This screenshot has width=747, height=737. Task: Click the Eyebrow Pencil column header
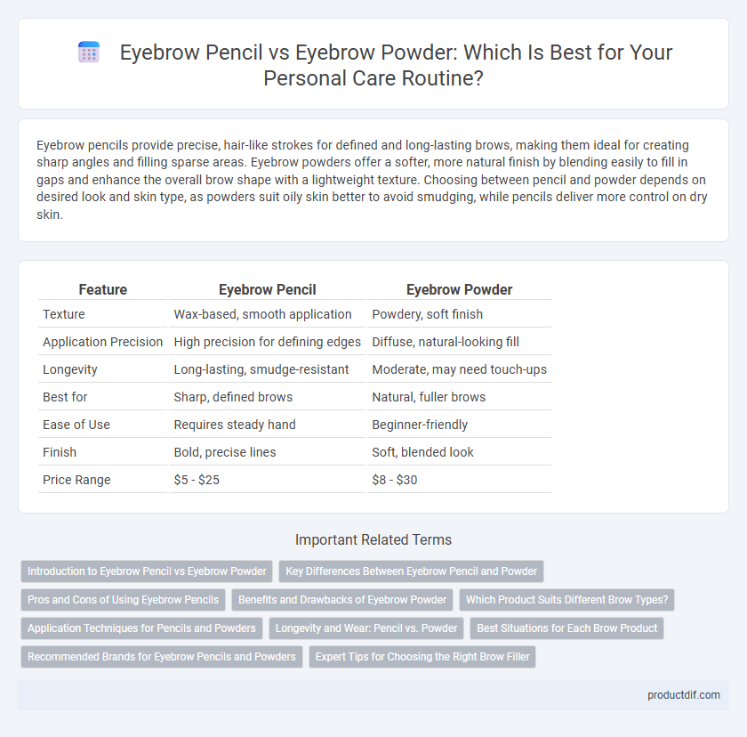click(268, 289)
